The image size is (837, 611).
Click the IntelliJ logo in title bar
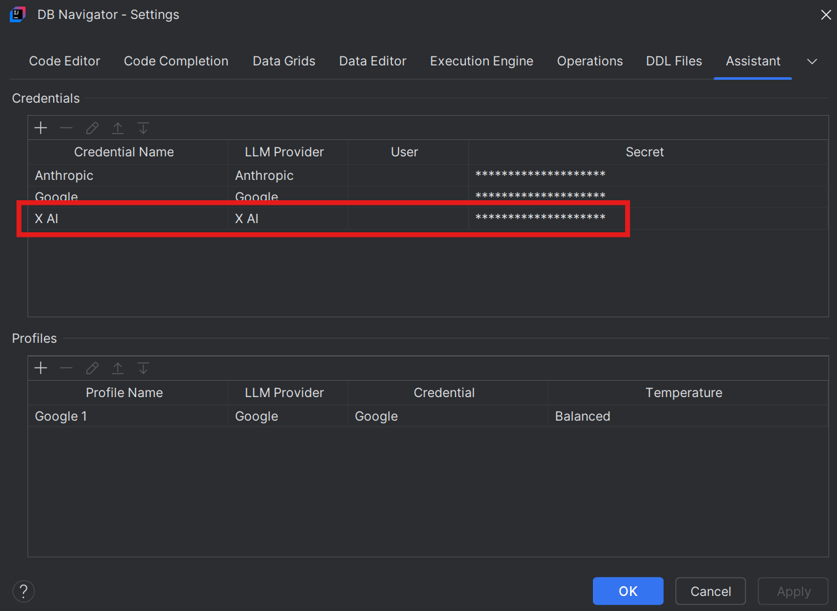18,14
